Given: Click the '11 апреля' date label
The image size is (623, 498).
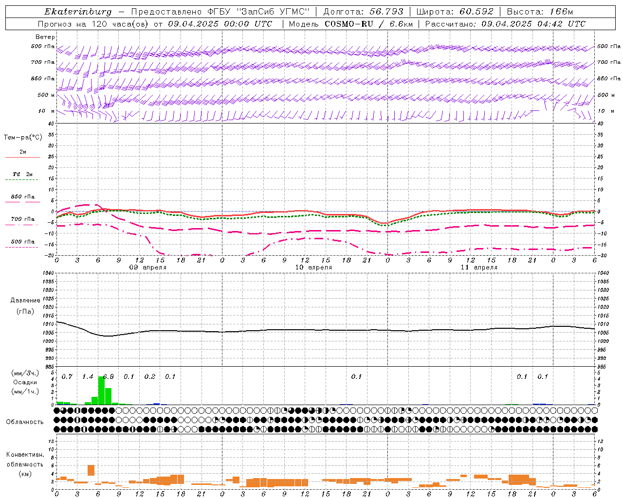Looking at the screenshot, I should [x=479, y=267].
